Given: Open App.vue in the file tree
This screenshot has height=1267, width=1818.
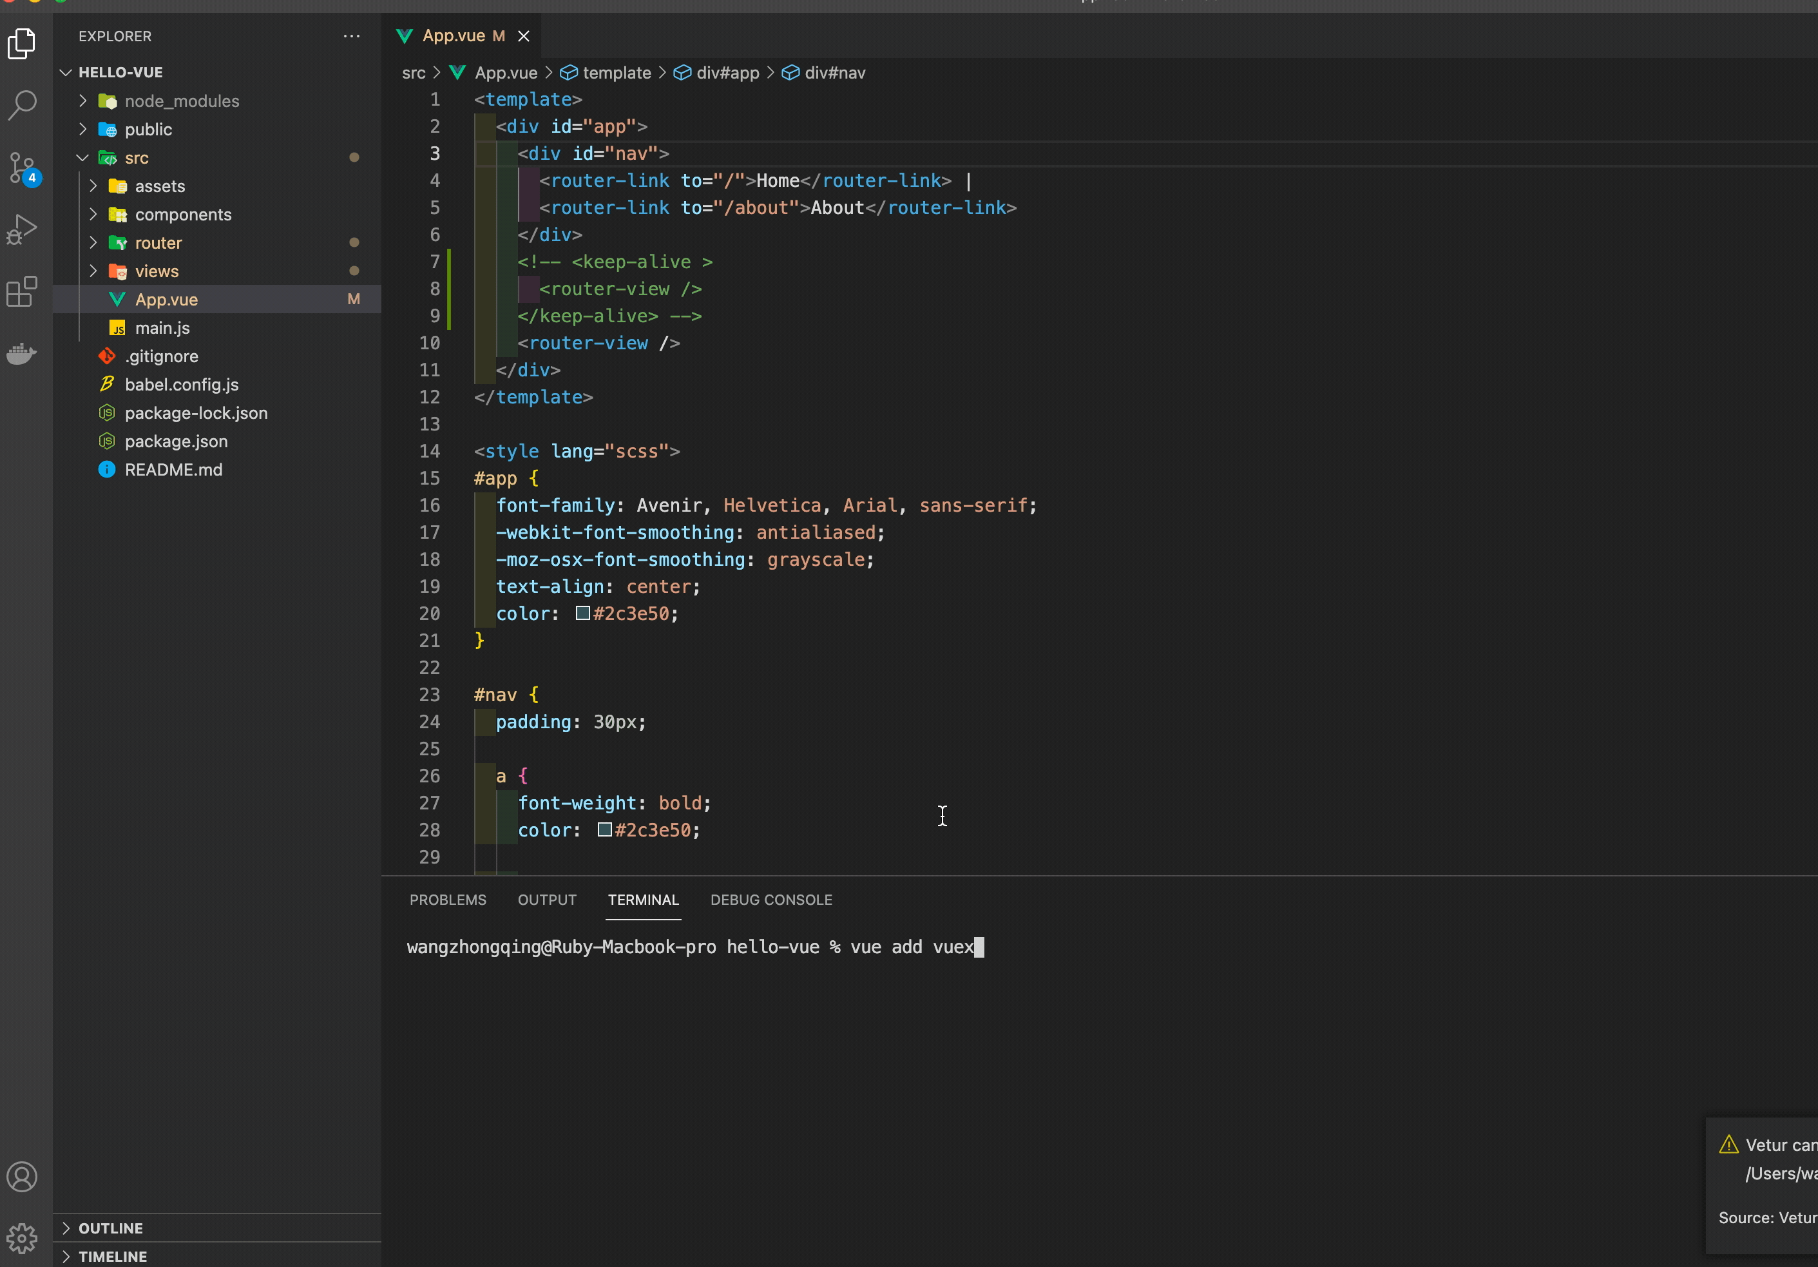Looking at the screenshot, I should 217,299.
